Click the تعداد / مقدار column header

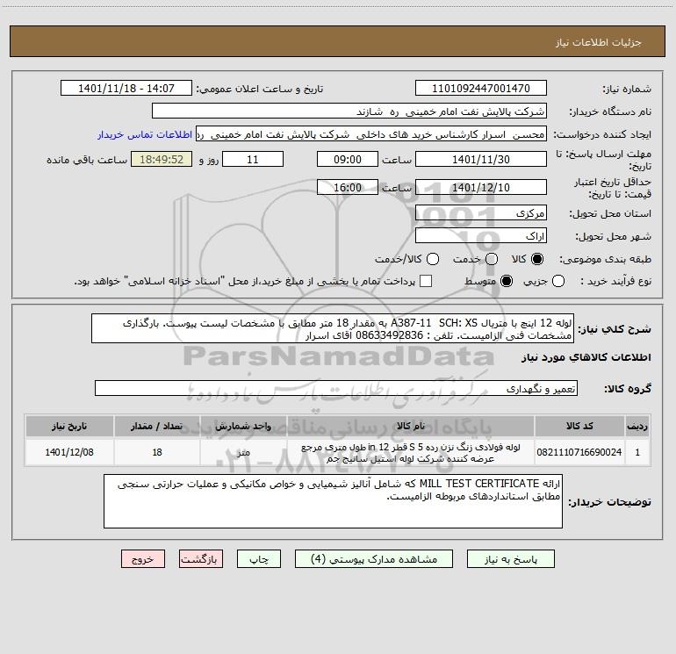157,426
